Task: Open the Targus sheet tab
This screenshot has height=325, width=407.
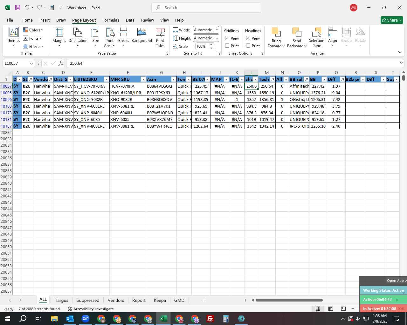Action: (61, 300)
